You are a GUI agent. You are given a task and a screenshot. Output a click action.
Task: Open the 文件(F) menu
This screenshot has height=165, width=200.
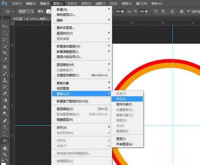[x=17, y=4]
